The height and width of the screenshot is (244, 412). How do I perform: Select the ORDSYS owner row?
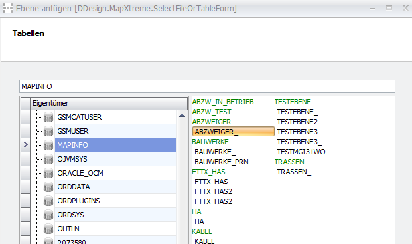115,215
